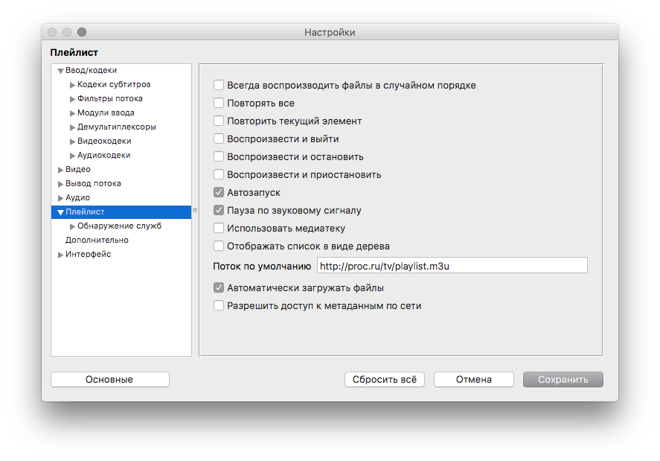660x461 pixels.
Task: Expand Обнаружение служб disclosure triangle
Action: tap(72, 226)
